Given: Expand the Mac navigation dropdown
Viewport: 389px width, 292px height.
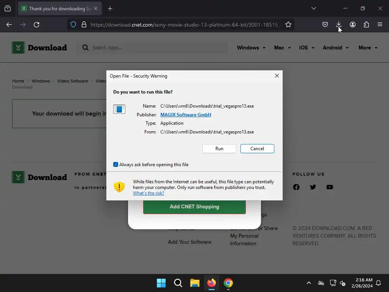Looking at the screenshot, I should 282,48.
